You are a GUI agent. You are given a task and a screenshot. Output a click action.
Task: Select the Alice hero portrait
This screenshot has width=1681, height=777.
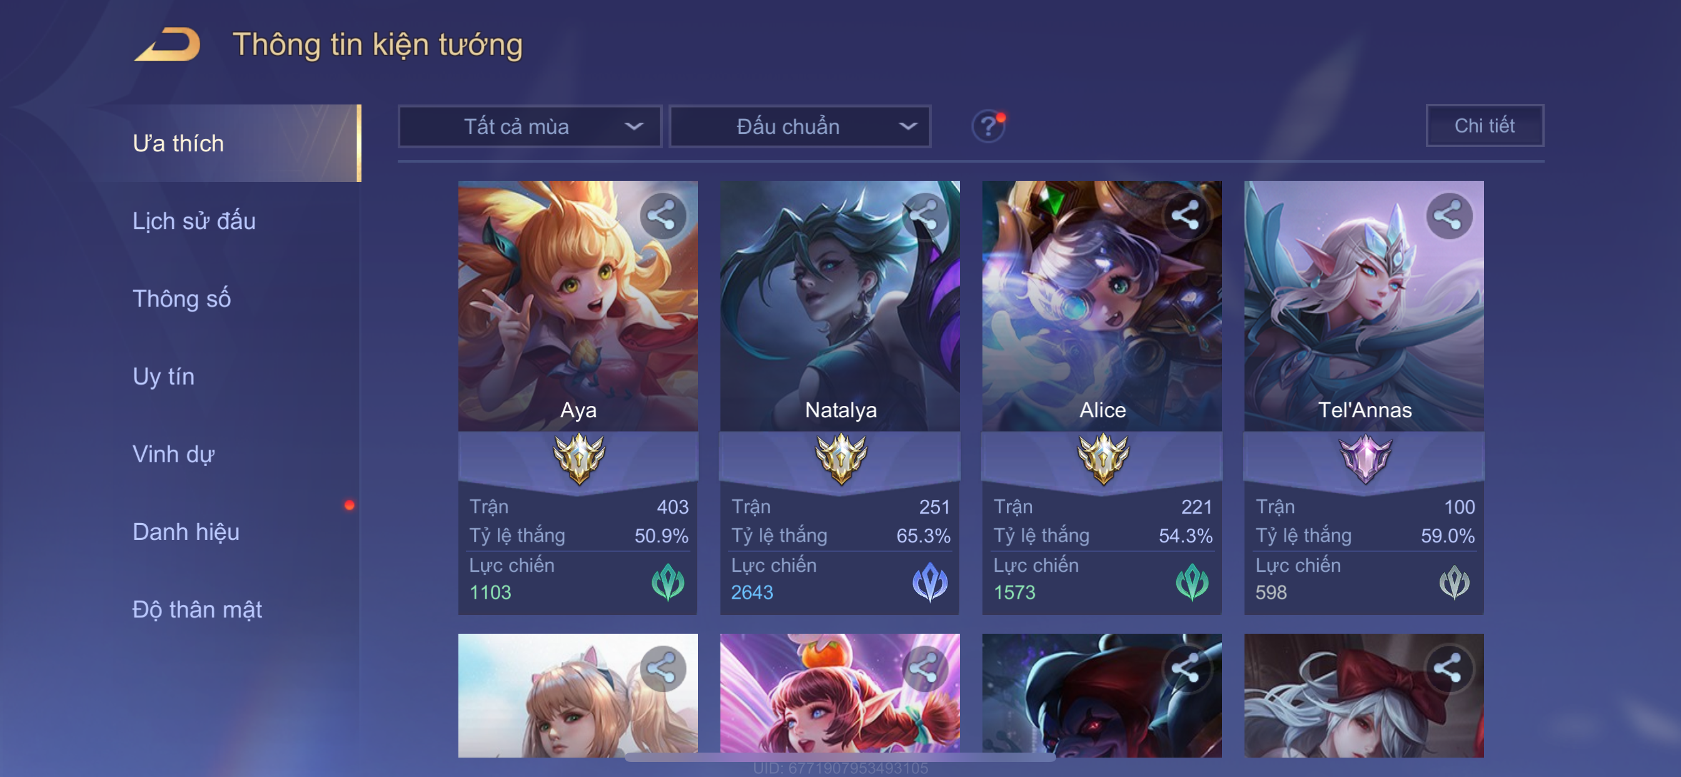1101,305
